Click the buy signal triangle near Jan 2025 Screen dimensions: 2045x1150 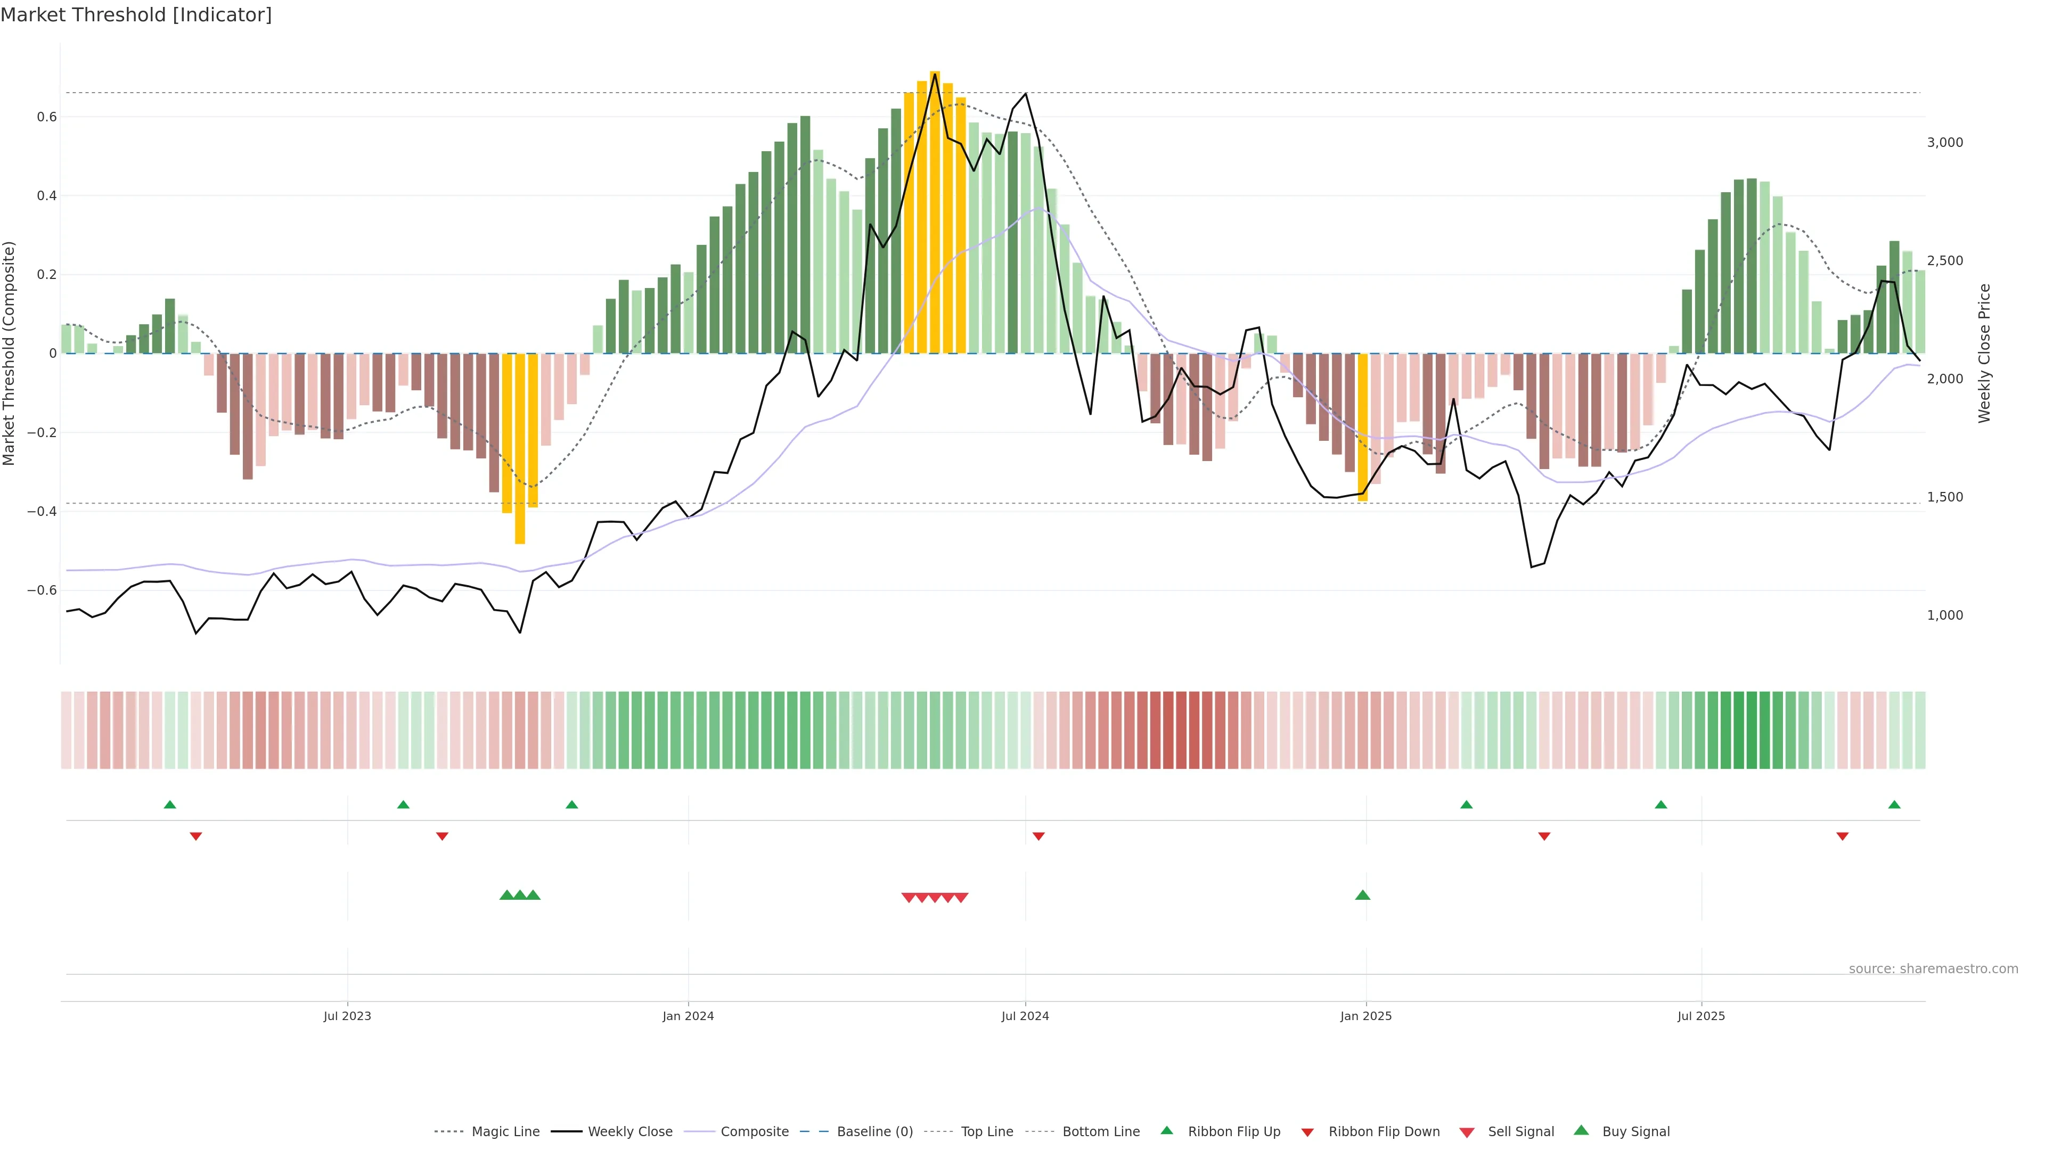pos(1362,895)
